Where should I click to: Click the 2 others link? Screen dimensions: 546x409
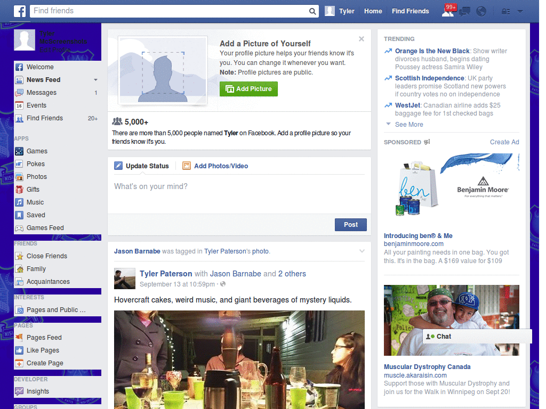pos(292,274)
